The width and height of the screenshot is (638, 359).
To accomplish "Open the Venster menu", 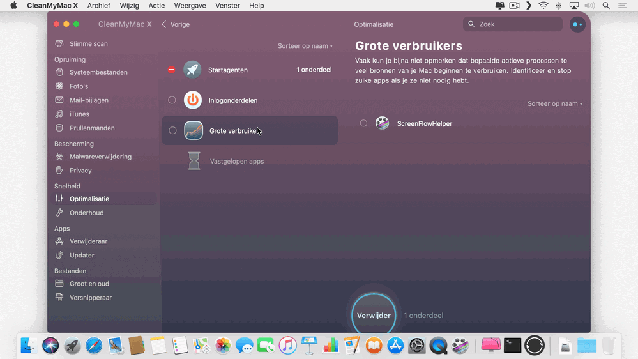I will pyautogui.click(x=227, y=6).
